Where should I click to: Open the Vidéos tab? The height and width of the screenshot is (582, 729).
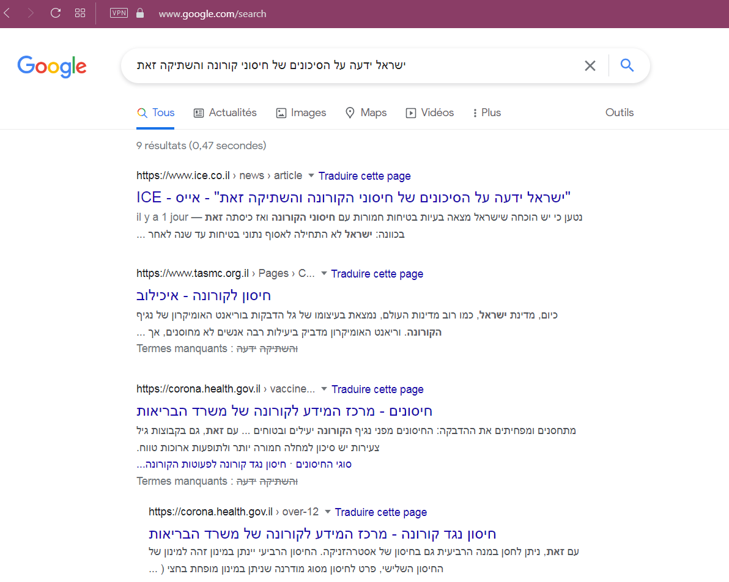point(429,112)
